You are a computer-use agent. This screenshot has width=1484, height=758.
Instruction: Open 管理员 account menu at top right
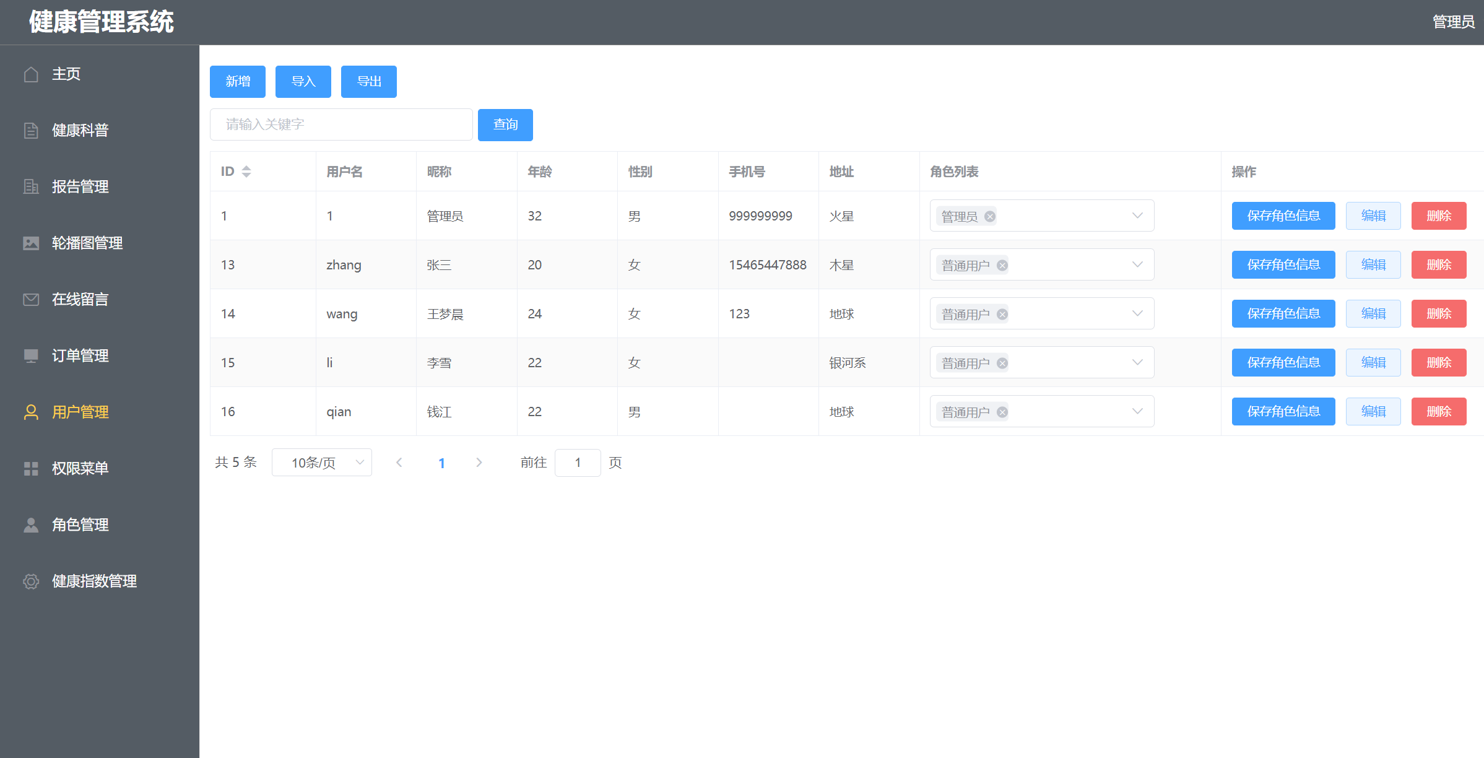click(1453, 22)
